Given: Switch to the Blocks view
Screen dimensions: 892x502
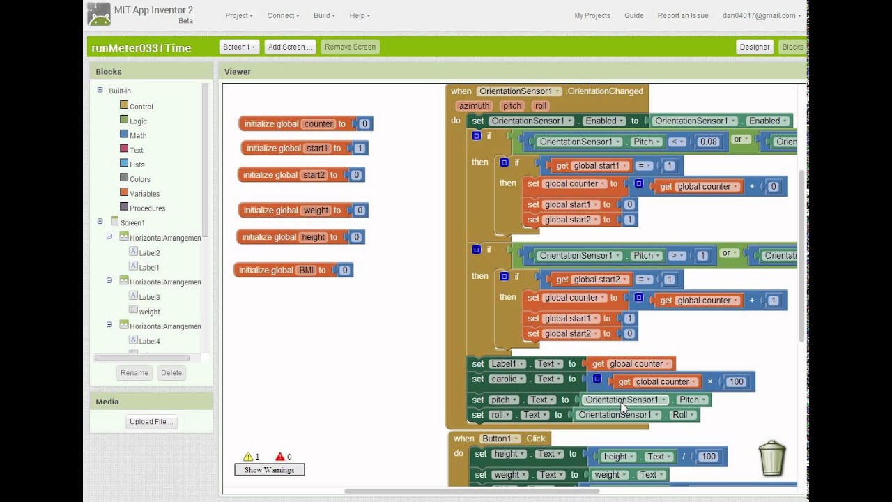Looking at the screenshot, I should [792, 47].
